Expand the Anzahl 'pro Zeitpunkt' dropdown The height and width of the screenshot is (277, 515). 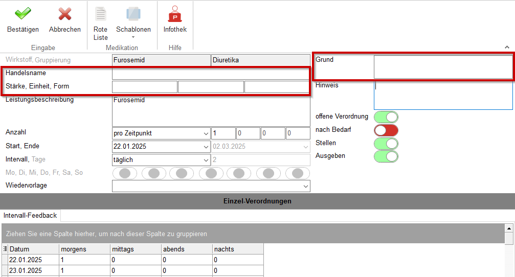205,133
